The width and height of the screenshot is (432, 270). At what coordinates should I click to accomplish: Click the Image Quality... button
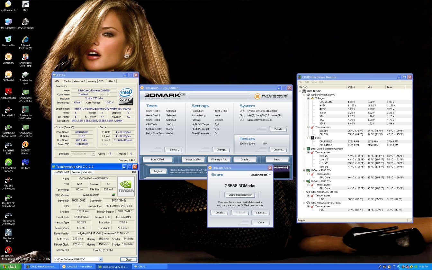click(193, 159)
